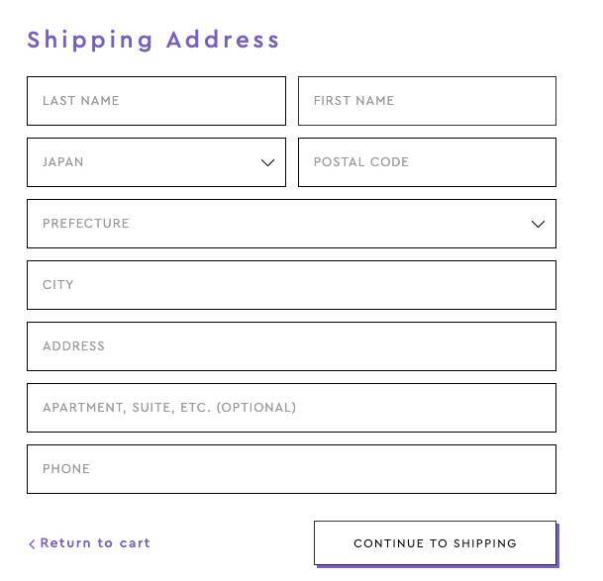Click the country dropdown chevron arrow
The width and height of the screenshot is (603, 581).
[267, 162]
